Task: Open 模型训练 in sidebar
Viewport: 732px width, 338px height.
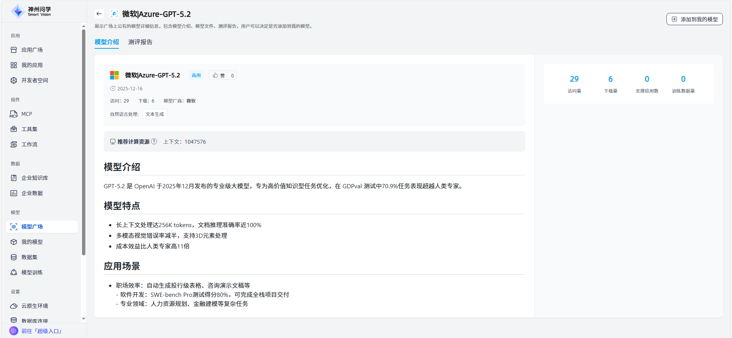Action: point(32,272)
